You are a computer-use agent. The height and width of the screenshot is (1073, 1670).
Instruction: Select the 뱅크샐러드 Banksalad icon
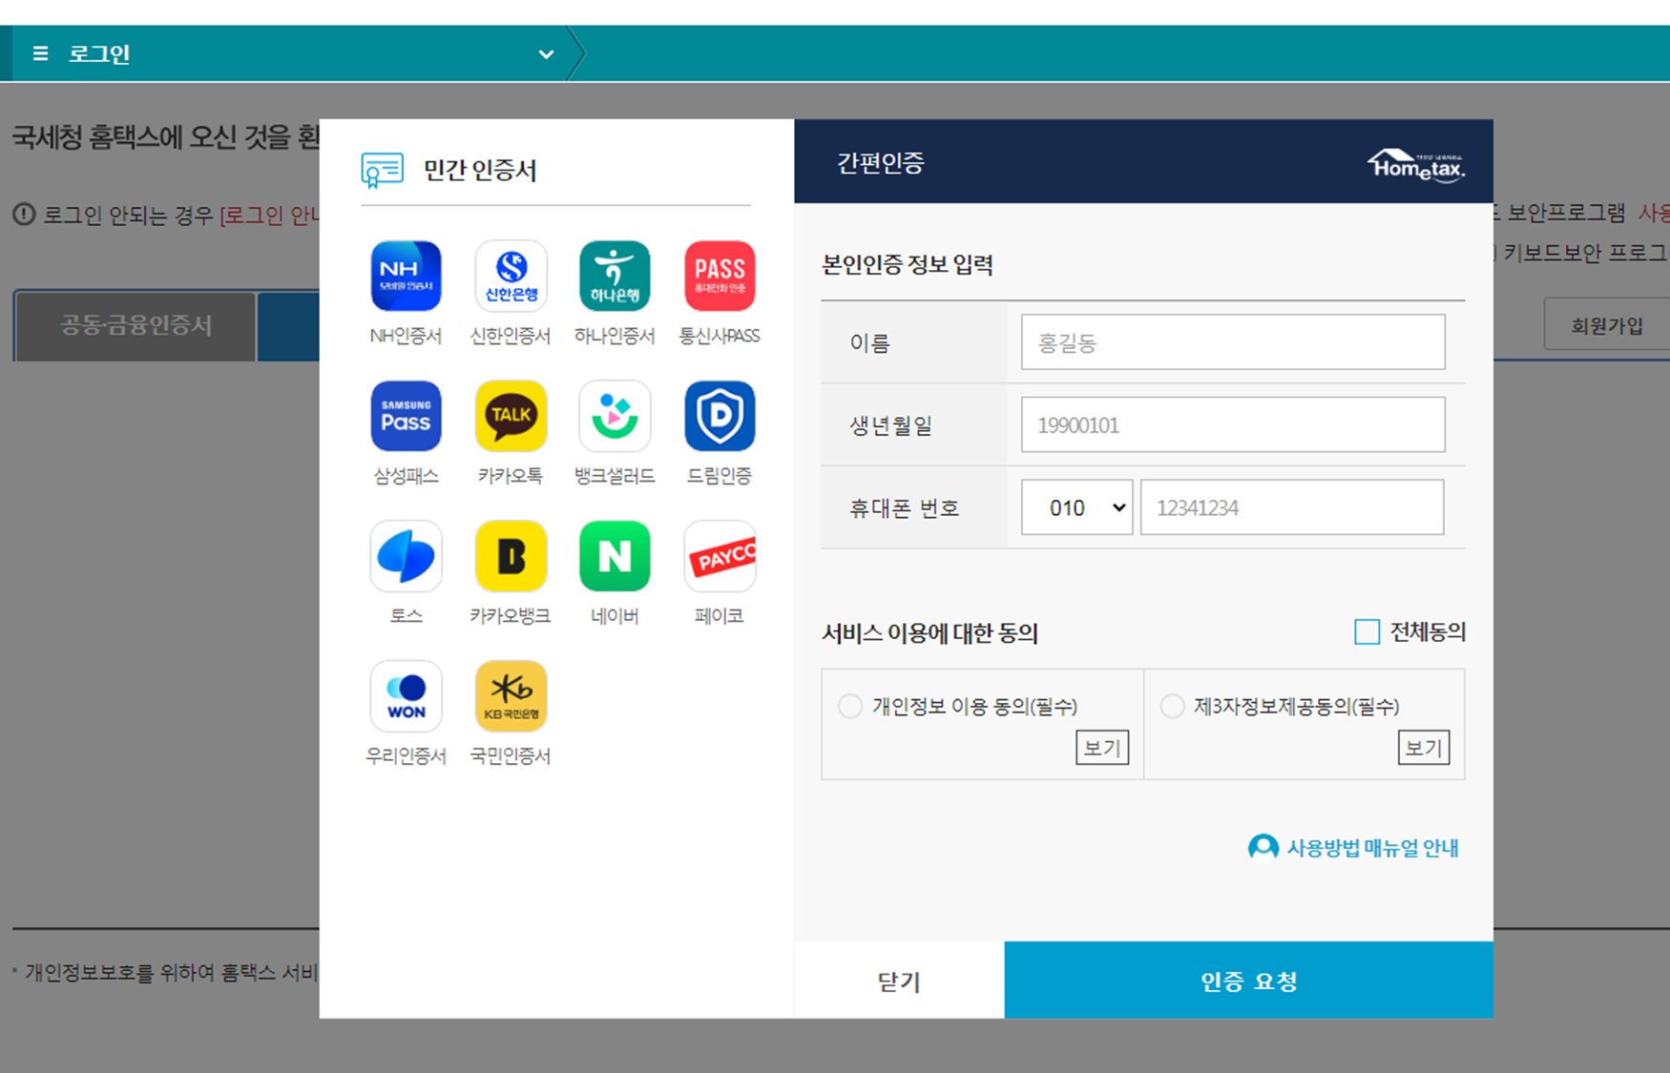(615, 416)
